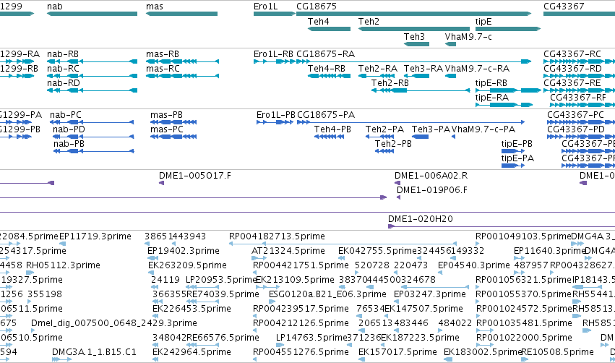The image size is (615, 363).
Task: Click the DME1-019P06.F BAC end label
Action: point(432,190)
